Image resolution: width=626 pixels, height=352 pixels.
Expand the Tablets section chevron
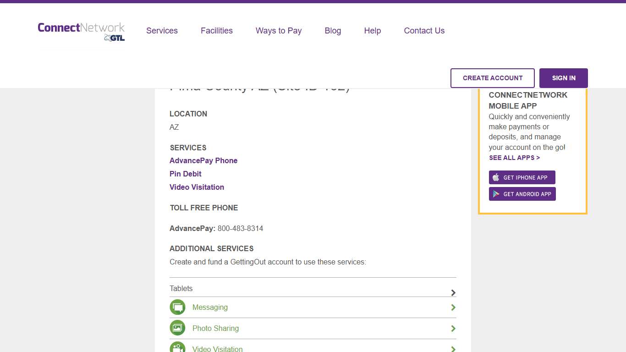453,292
